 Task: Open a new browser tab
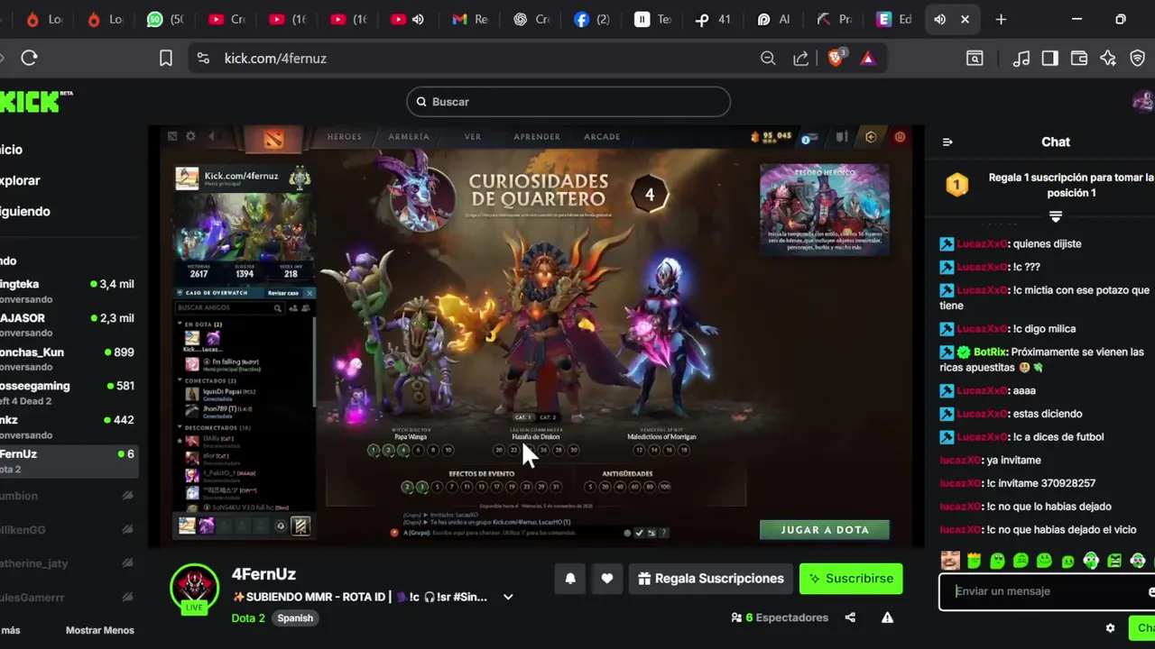(1001, 19)
